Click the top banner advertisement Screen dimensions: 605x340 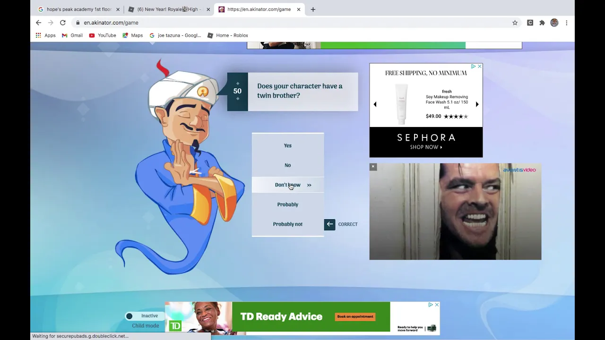[384, 45]
